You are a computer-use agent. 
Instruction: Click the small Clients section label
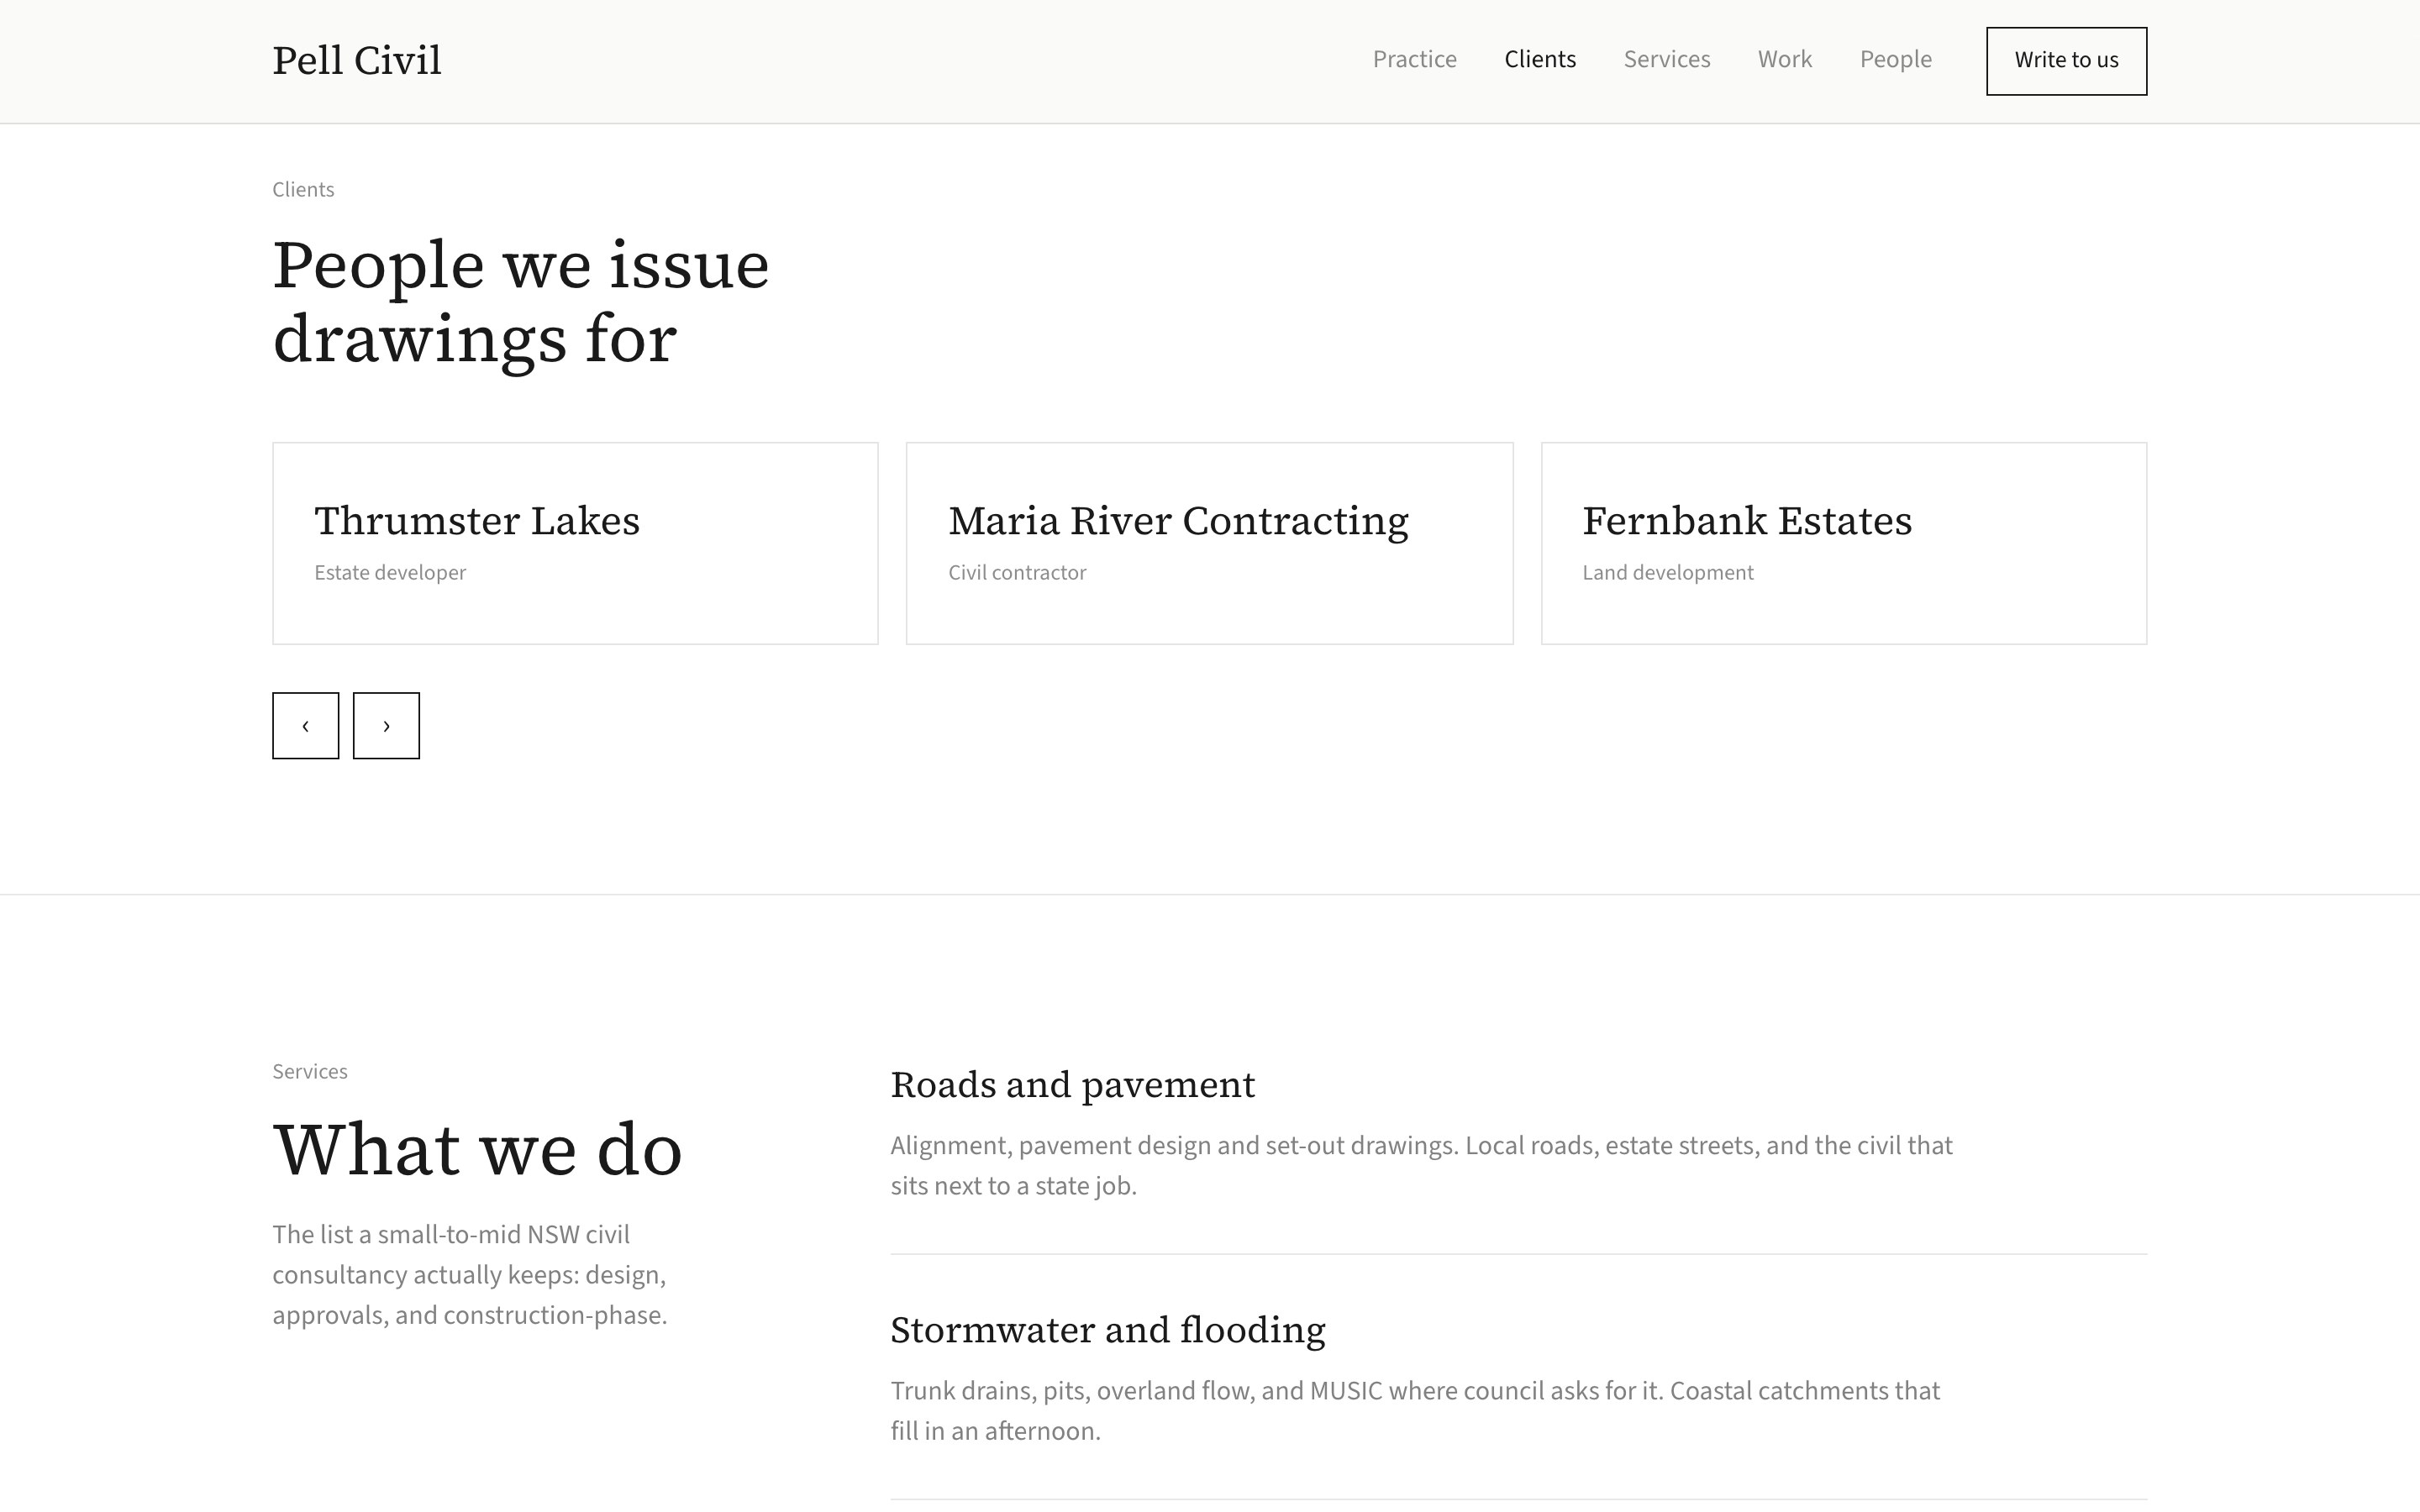[303, 189]
